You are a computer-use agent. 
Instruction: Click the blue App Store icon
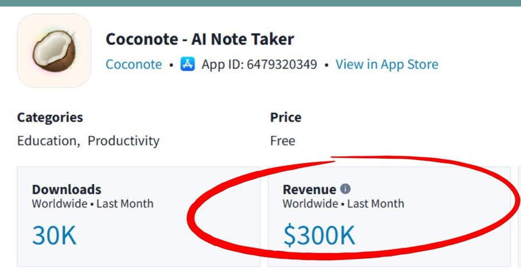click(x=188, y=64)
